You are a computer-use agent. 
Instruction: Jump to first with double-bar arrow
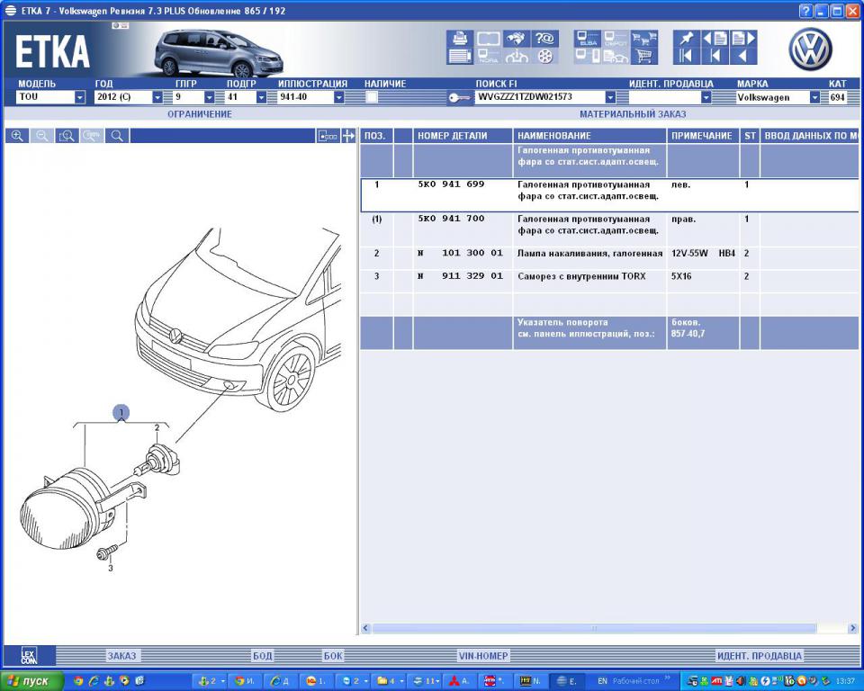click(687, 56)
